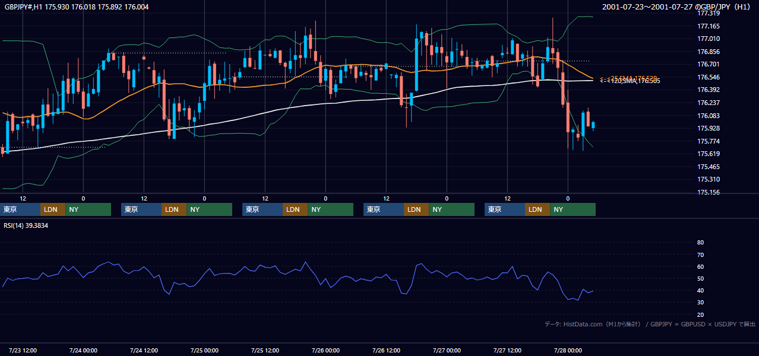Click the leftmost LDN session box

[53, 209]
